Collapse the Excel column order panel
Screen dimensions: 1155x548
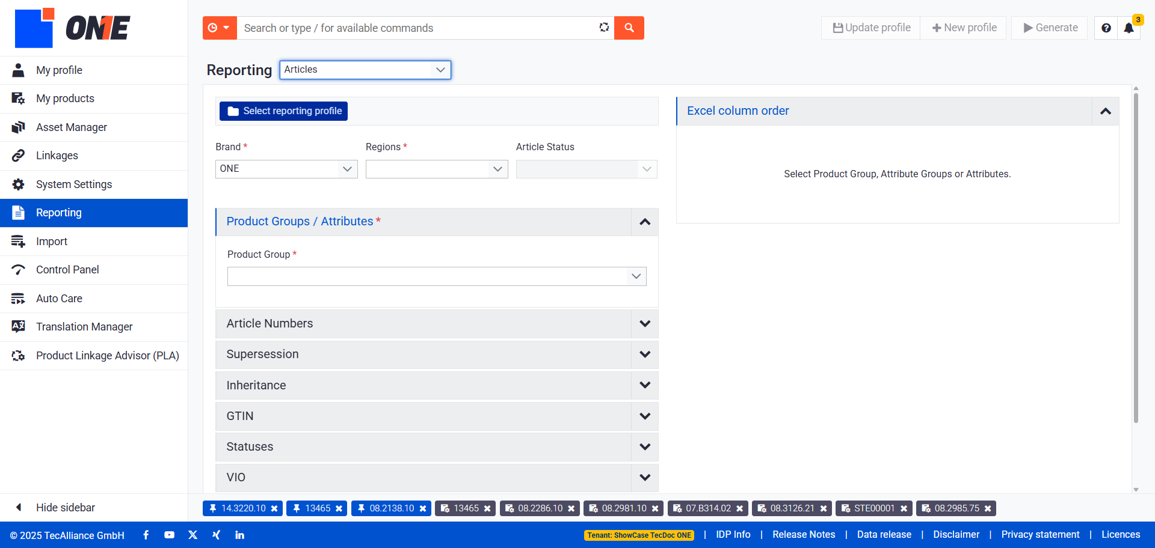(1105, 111)
